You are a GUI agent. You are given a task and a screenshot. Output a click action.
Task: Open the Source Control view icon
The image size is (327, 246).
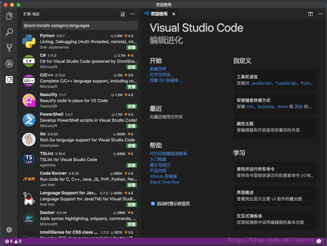point(9,48)
